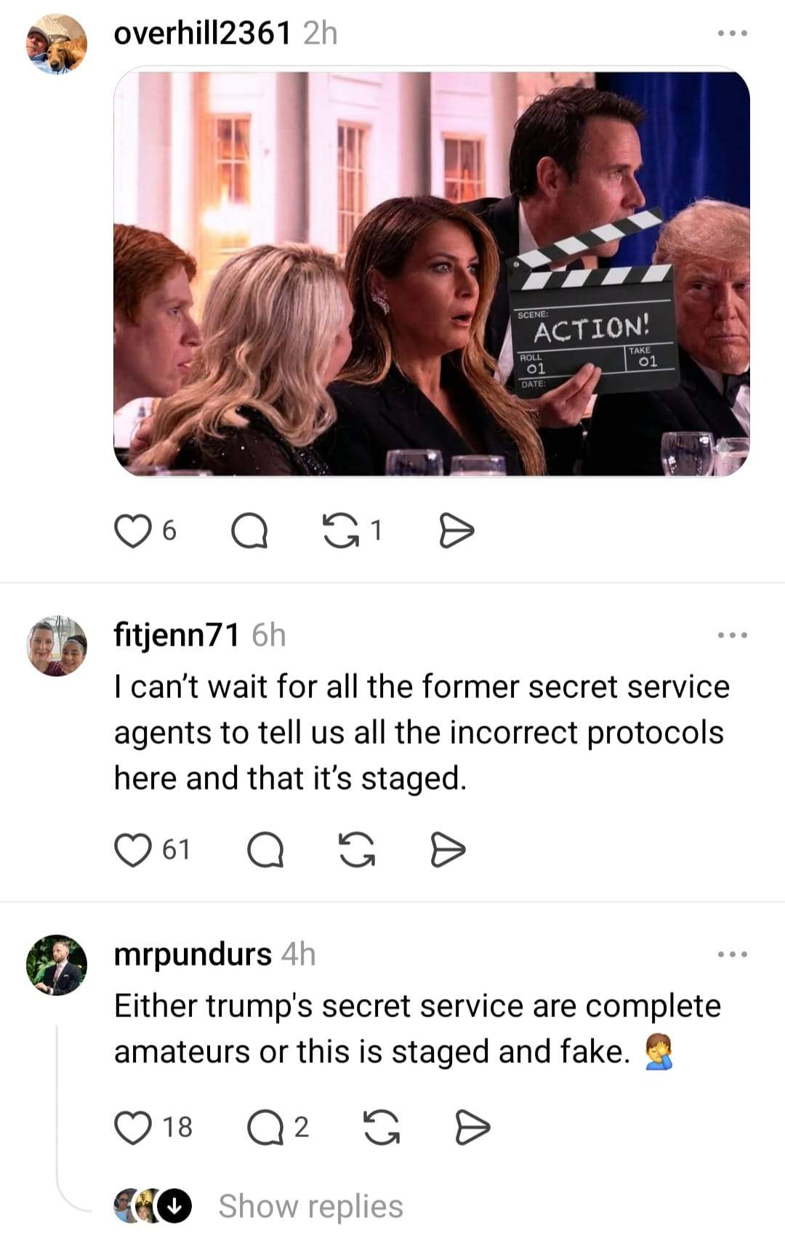Repost fitjenn71's comment
The width and height of the screenshot is (785, 1241).
click(358, 850)
